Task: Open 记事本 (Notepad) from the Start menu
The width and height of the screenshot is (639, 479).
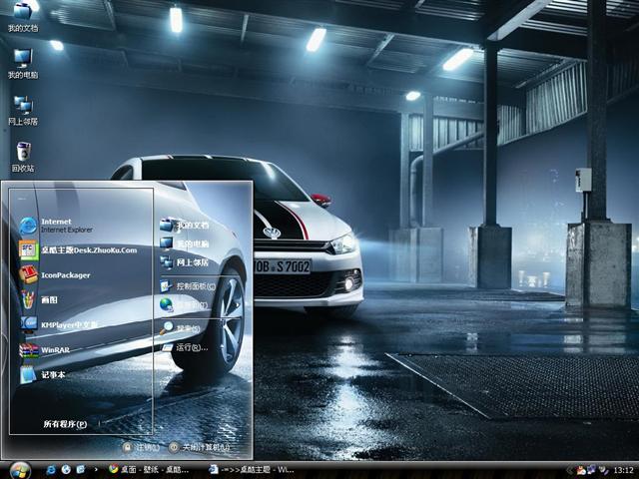Action: 50,375
